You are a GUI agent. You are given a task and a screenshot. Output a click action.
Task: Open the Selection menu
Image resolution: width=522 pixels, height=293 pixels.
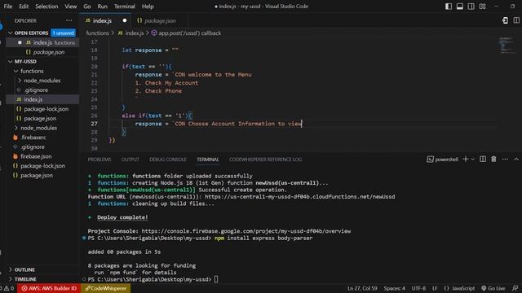[46, 7]
